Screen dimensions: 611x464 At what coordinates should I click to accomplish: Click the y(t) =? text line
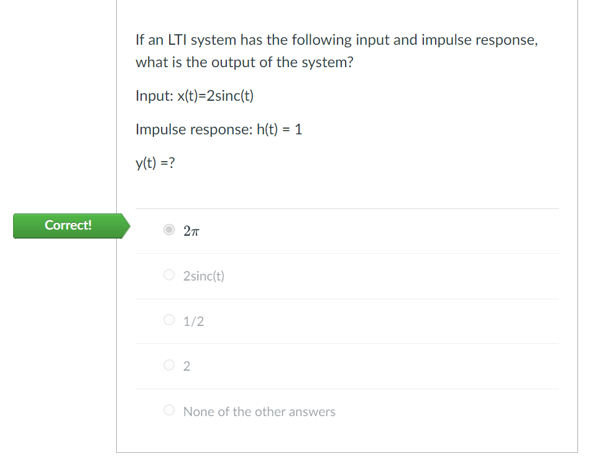point(155,162)
